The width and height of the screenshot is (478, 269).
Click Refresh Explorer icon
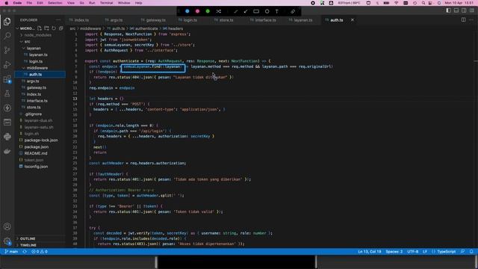click(54, 28)
